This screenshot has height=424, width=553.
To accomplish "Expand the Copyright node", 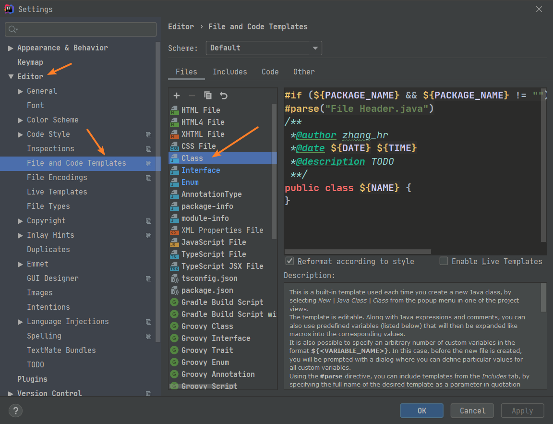I will (x=20, y=221).
